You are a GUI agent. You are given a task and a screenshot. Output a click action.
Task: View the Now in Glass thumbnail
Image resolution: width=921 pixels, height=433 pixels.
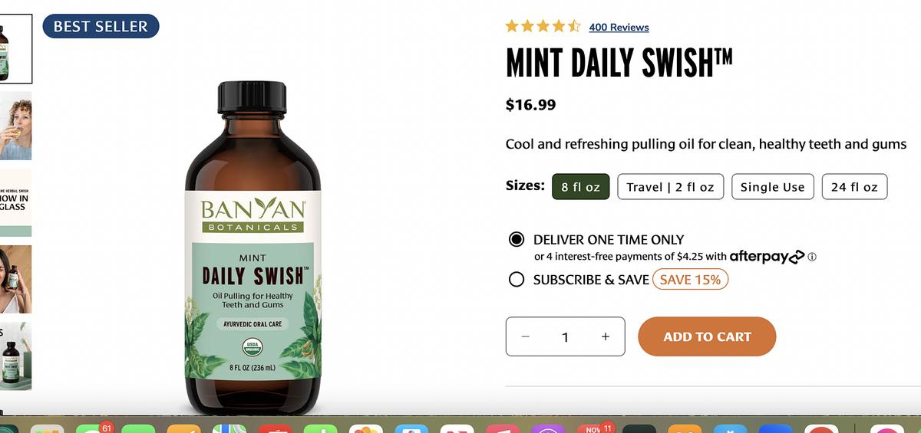point(15,202)
